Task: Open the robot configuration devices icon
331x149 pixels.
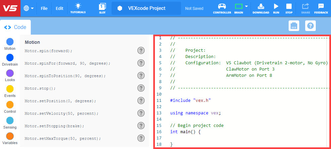Action: [x=294, y=26]
